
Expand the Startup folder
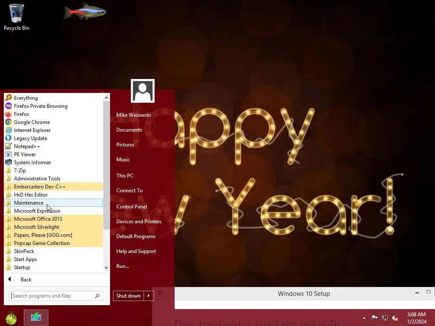54,267
